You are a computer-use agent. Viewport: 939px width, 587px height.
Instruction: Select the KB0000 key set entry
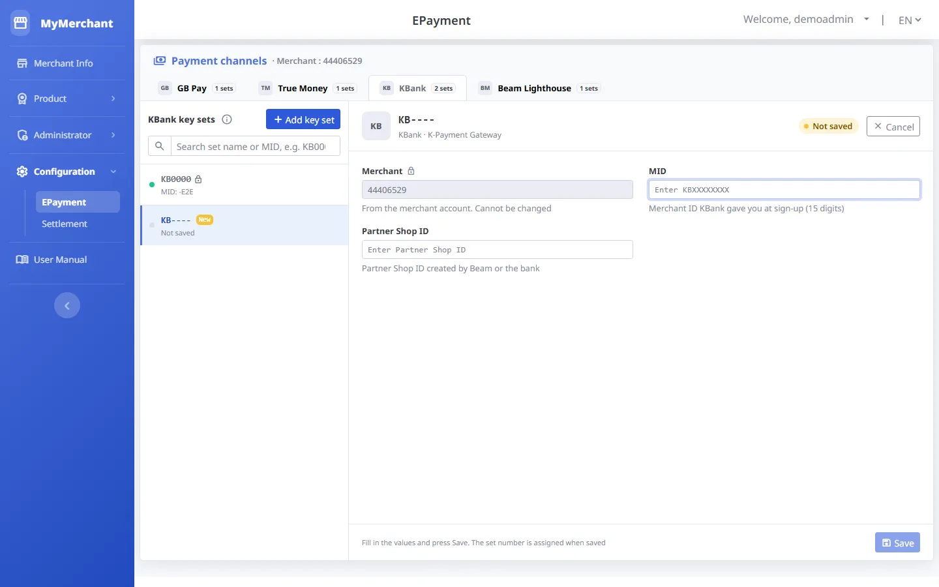coord(245,185)
